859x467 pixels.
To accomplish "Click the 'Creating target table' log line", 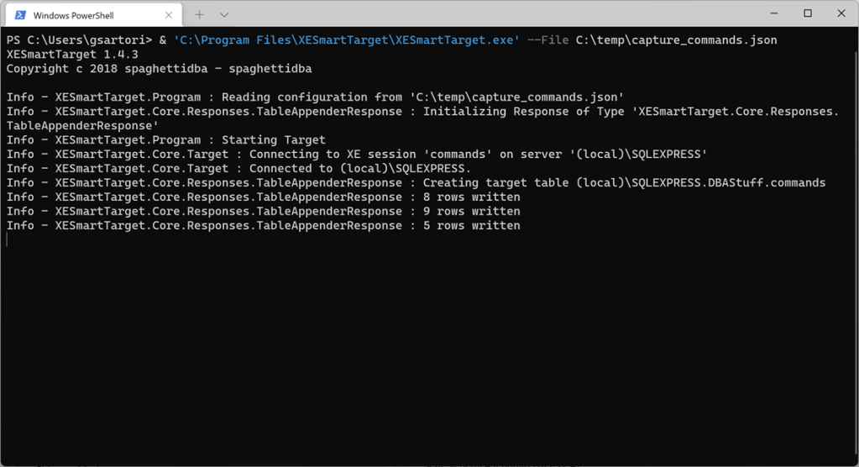I will (x=416, y=183).
